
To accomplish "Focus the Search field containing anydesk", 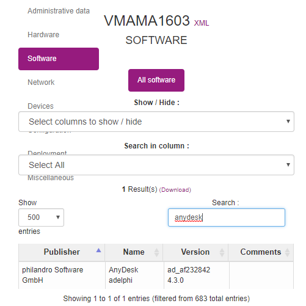I will 227,217.
